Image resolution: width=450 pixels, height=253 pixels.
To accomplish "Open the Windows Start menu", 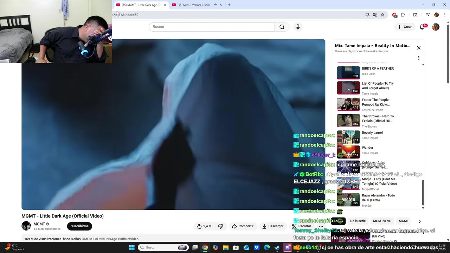I will (132, 247).
